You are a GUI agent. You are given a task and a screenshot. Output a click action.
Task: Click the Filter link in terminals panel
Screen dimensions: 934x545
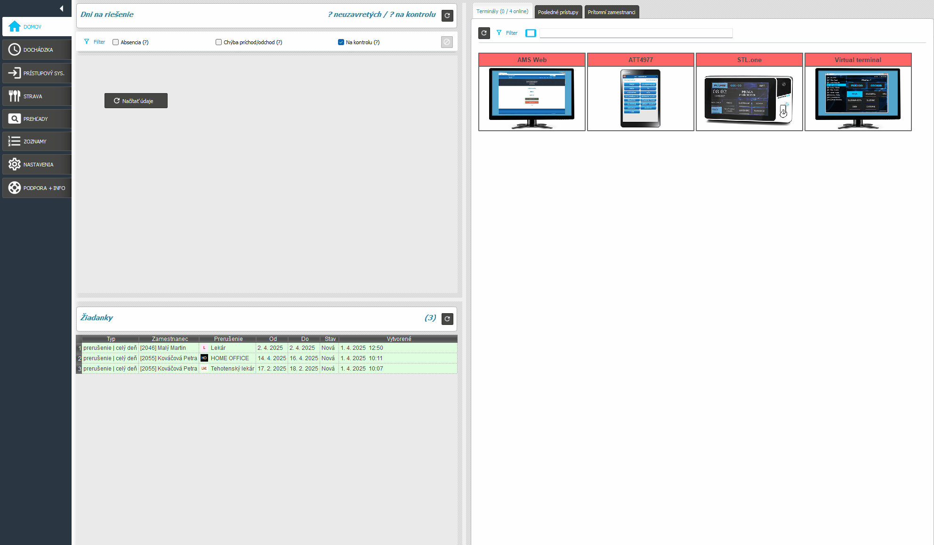click(x=511, y=33)
